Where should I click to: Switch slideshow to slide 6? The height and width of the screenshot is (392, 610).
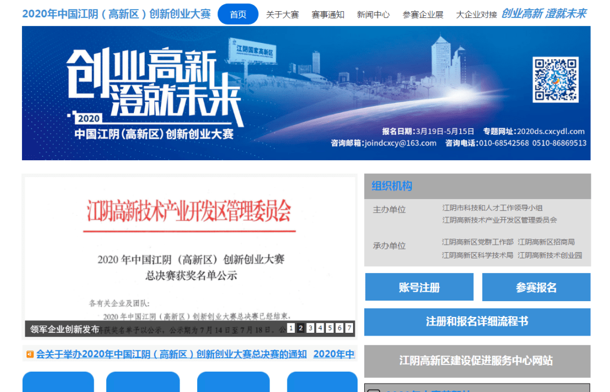(339, 328)
